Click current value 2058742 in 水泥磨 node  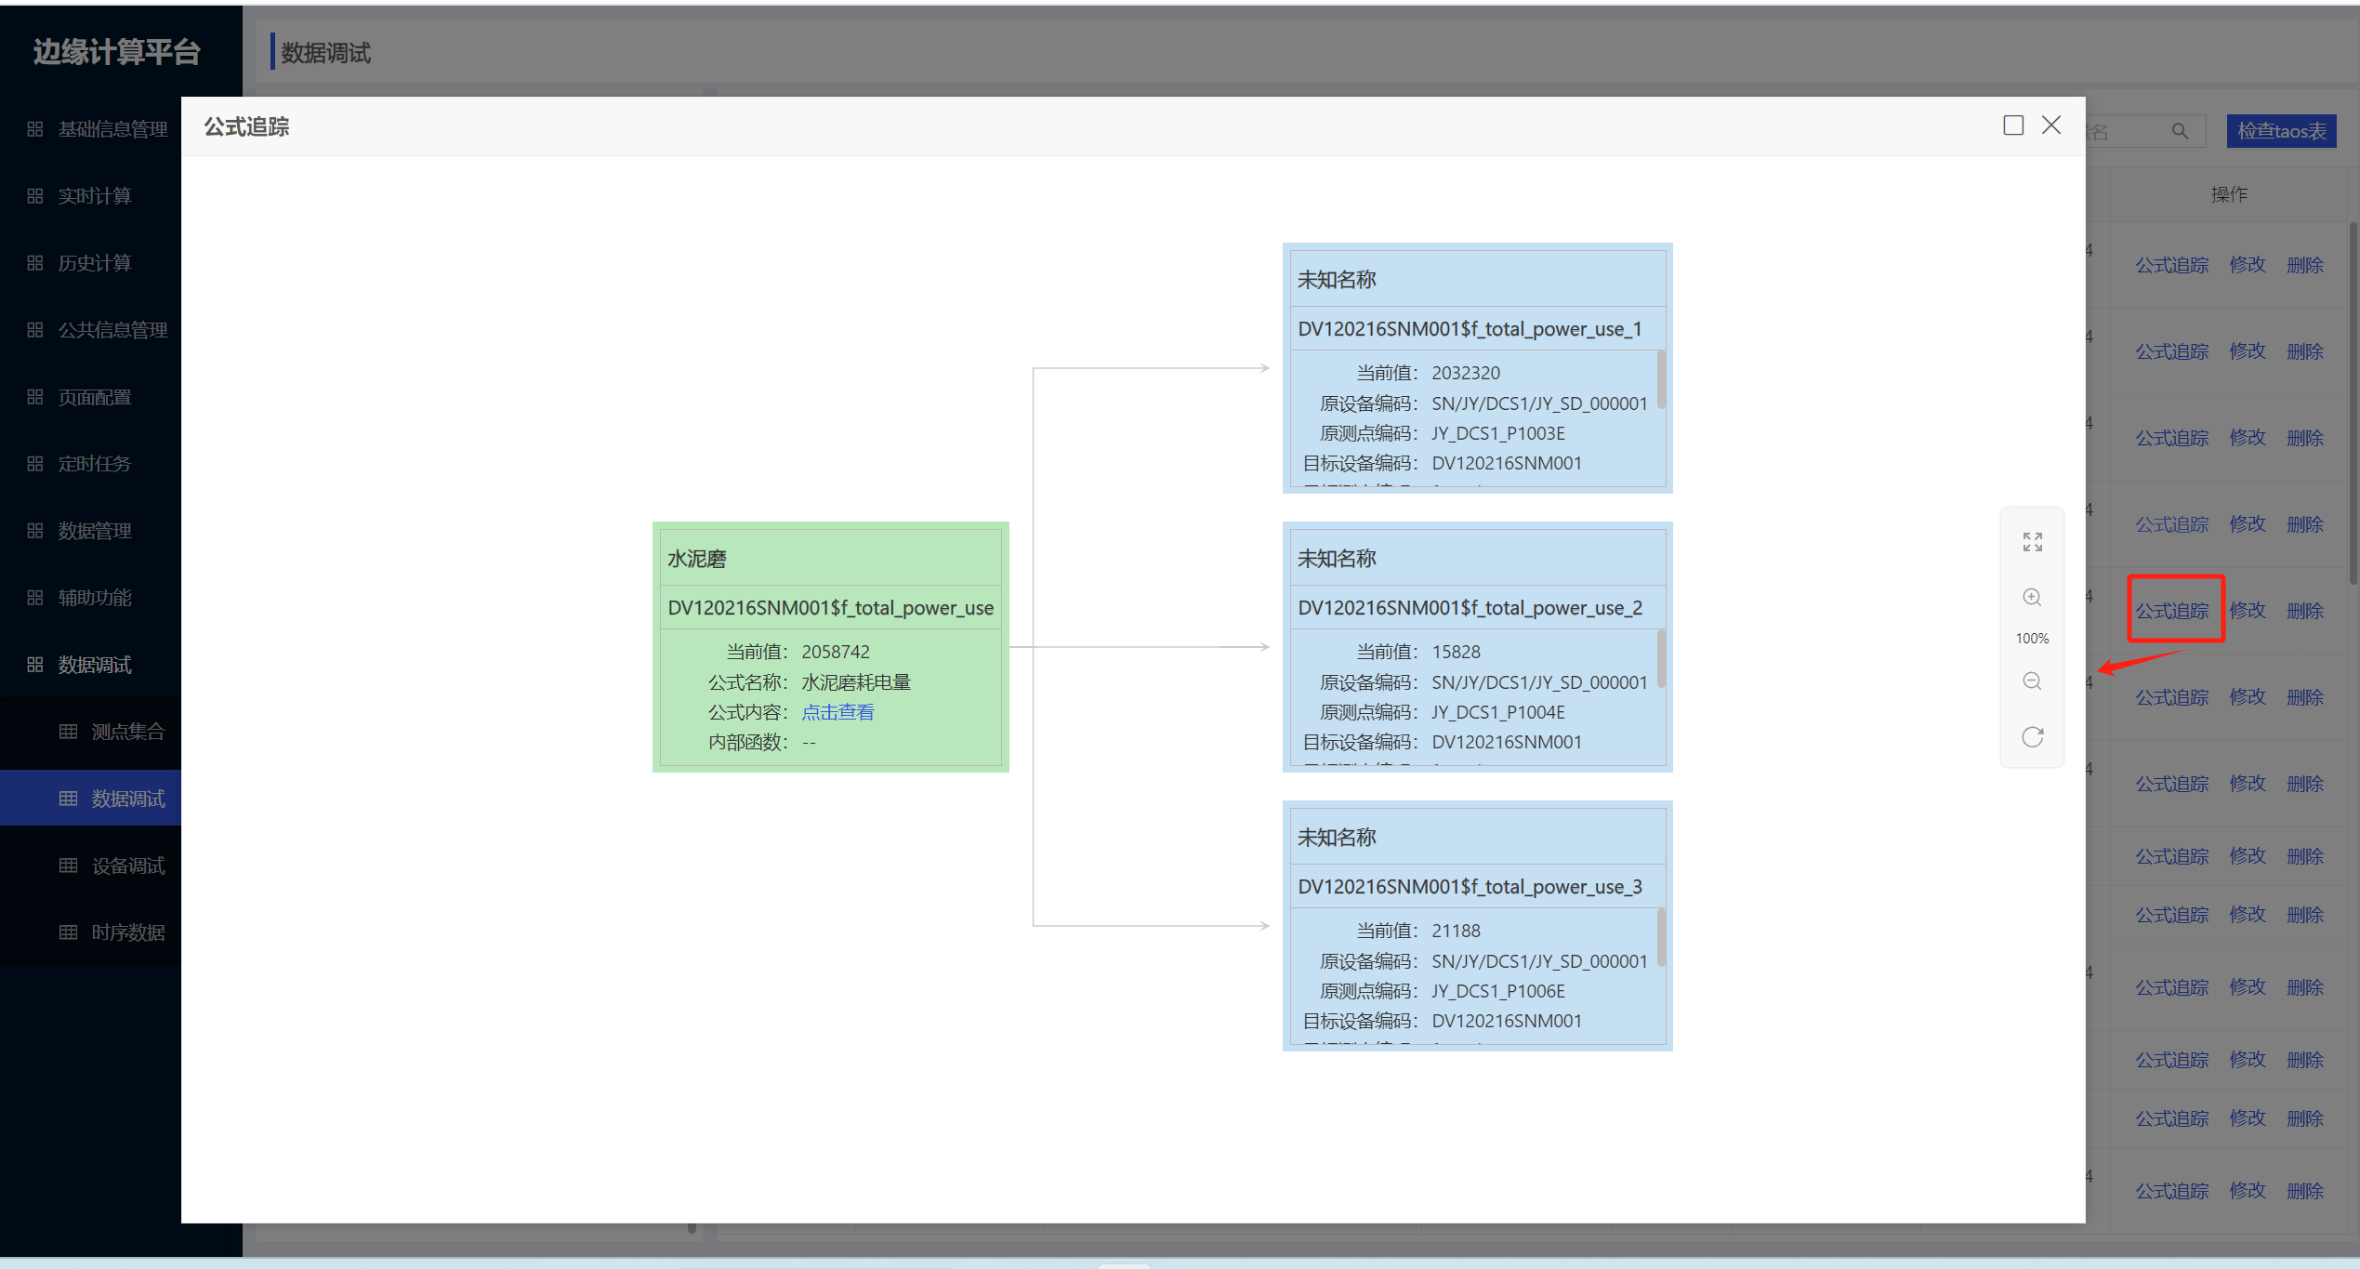tap(836, 652)
